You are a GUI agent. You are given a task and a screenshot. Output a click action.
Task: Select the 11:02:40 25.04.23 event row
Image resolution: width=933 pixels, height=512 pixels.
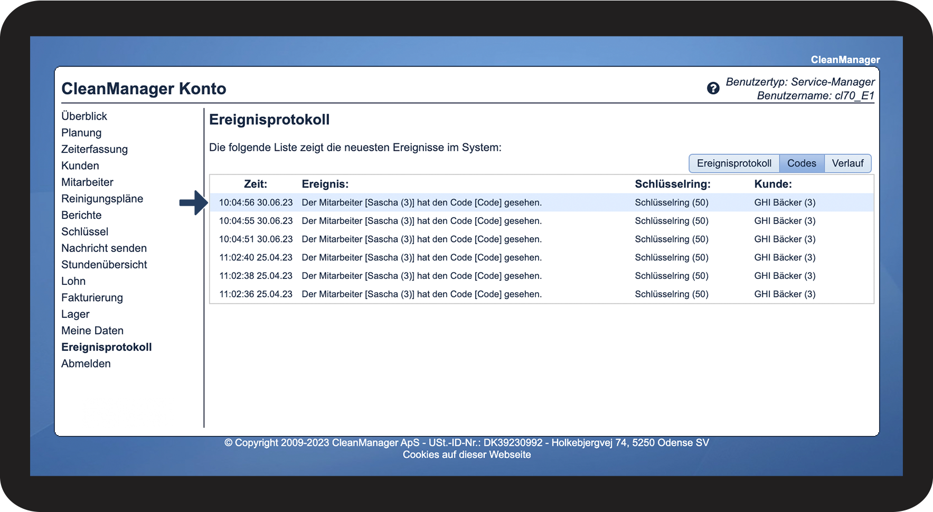tap(542, 257)
